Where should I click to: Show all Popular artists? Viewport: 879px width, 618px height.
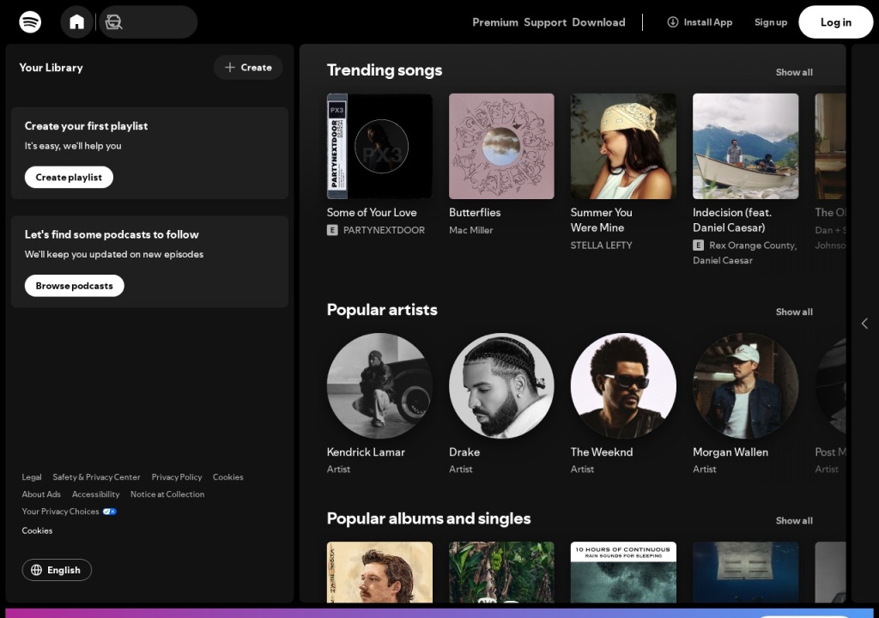[x=794, y=312]
